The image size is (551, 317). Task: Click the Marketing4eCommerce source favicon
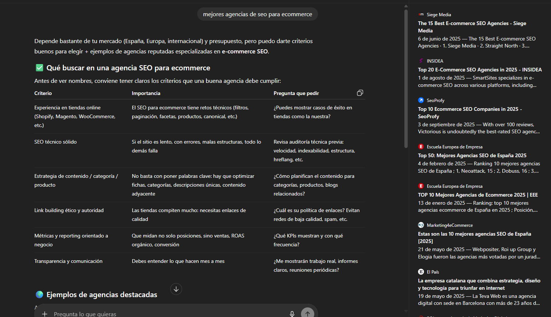coord(421,225)
